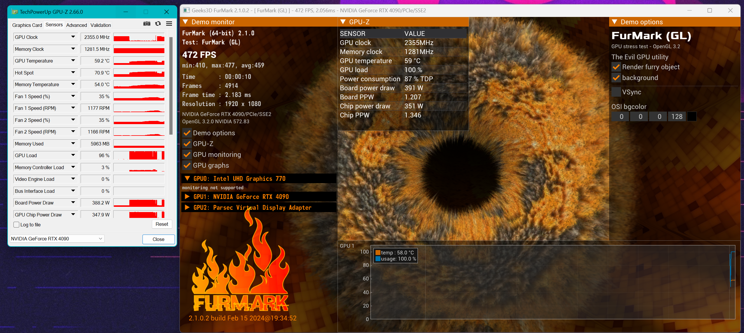Collapse the Demo monitor panel
This screenshot has height=333, width=744.
(x=185, y=22)
